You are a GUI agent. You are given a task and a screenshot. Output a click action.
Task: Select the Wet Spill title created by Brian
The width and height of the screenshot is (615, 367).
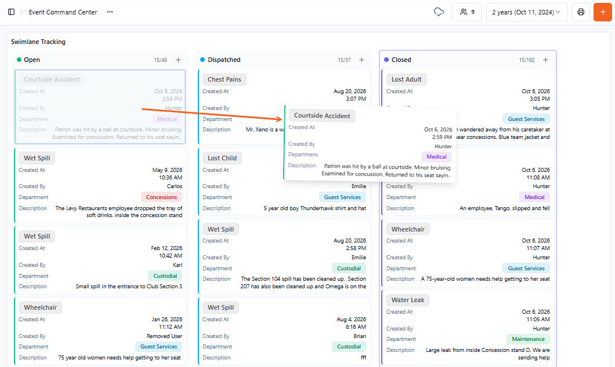[221, 307]
